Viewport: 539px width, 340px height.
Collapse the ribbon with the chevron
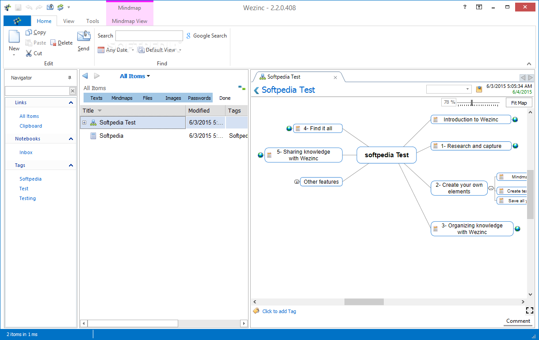(529, 64)
